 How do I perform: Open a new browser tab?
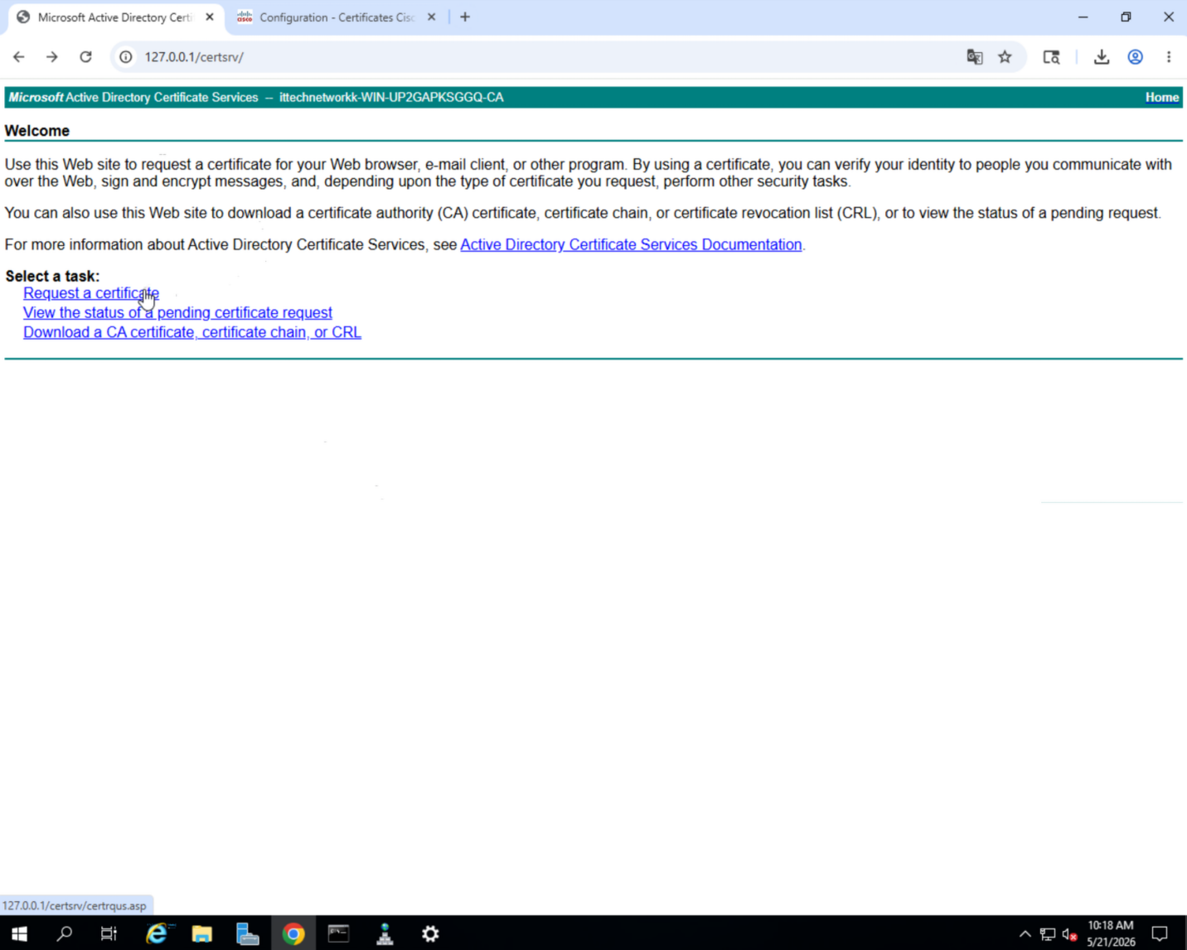coord(465,17)
